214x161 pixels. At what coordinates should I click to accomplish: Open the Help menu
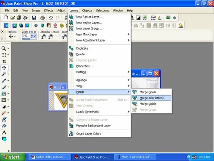130,11
